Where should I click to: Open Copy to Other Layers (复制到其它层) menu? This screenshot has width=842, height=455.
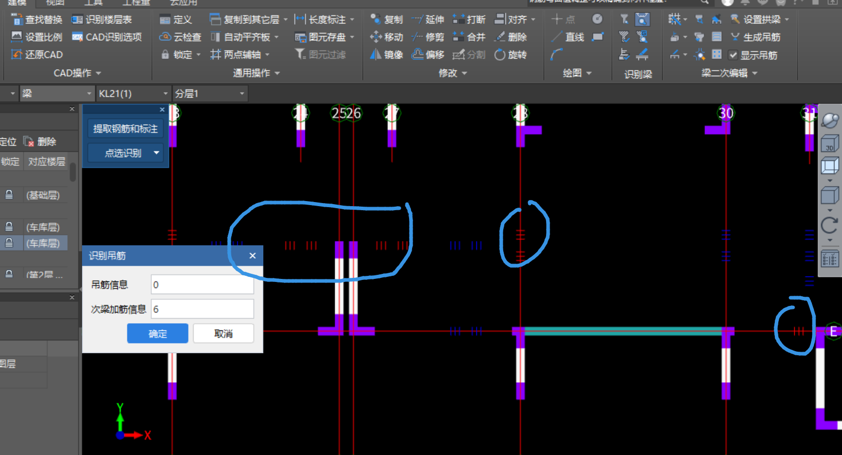(x=249, y=20)
